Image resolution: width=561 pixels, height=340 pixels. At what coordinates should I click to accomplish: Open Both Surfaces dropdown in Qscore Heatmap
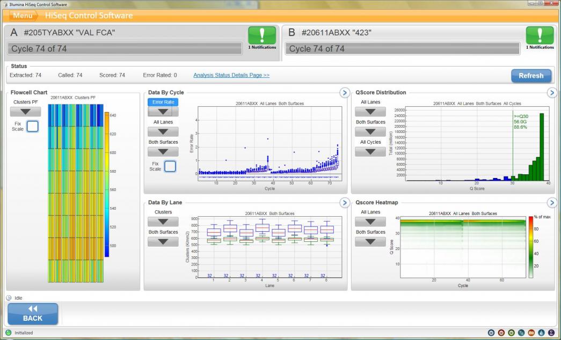click(370, 242)
